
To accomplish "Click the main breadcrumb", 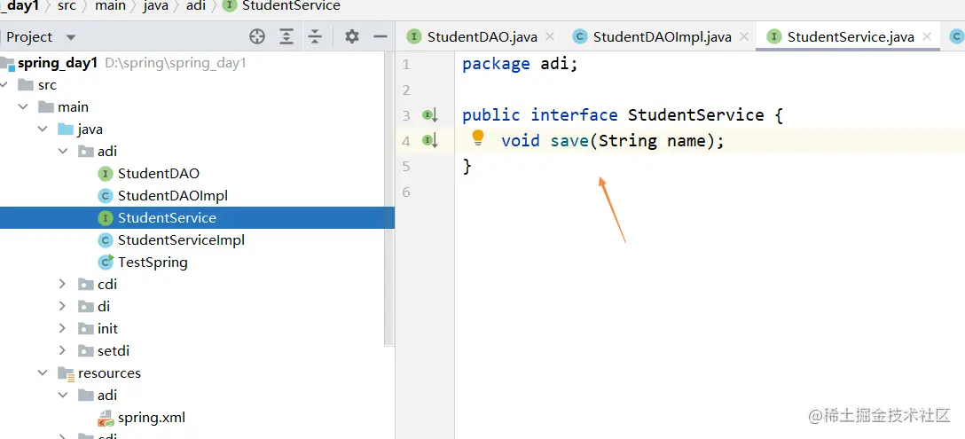I will click(x=111, y=6).
